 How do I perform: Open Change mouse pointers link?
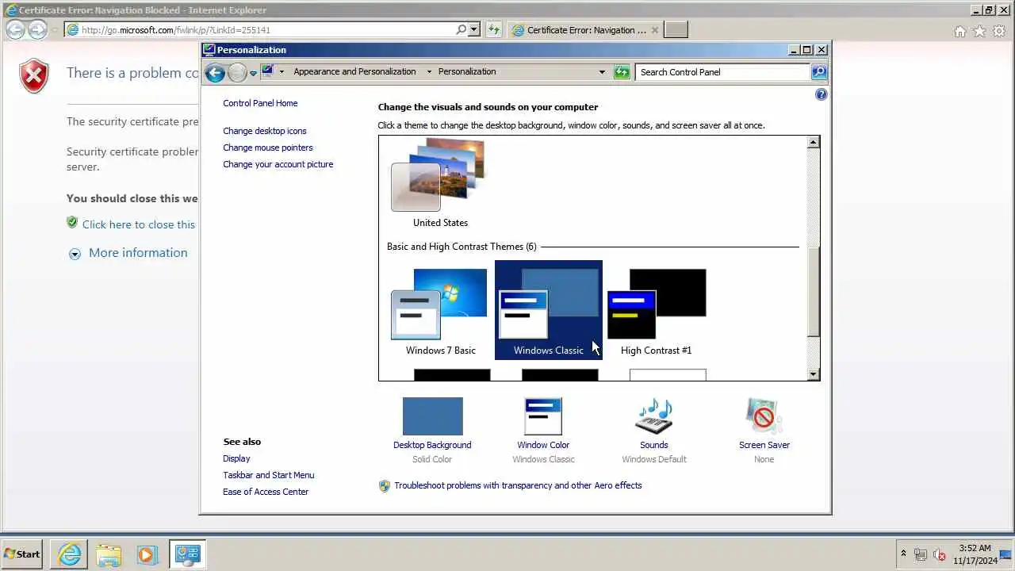click(267, 148)
